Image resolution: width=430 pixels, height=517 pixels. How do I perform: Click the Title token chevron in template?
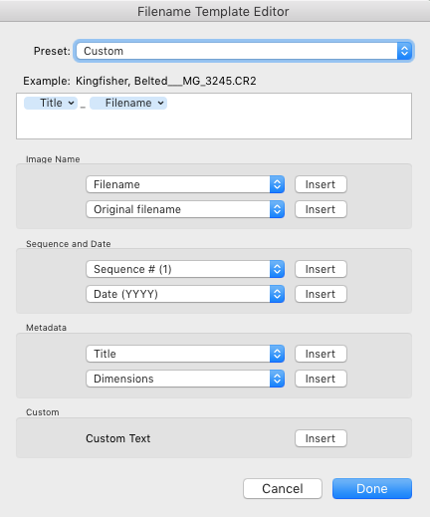pos(71,103)
